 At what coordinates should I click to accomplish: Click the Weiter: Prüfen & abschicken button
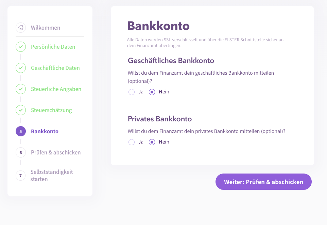(263, 182)
